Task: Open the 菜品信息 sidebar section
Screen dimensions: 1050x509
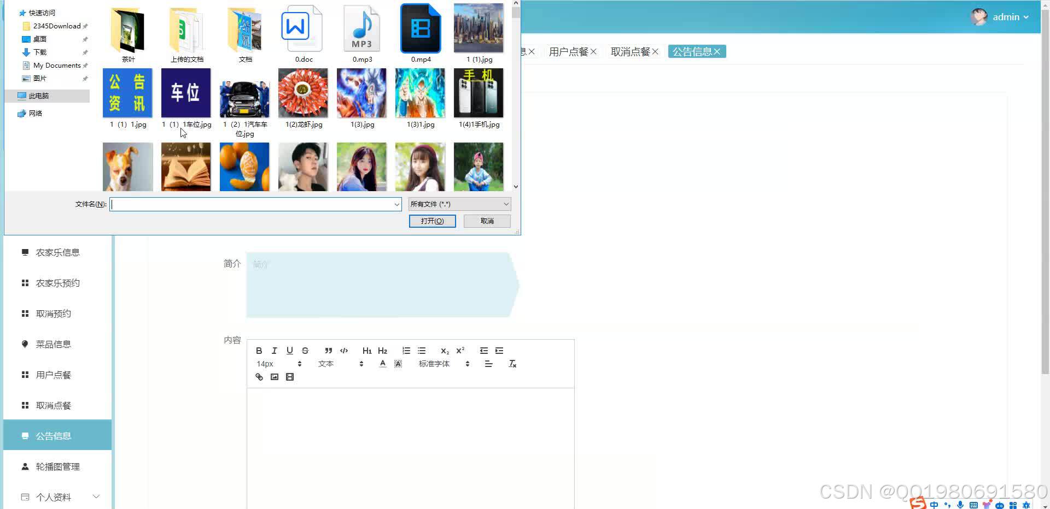Action: (x=53, y=344)
